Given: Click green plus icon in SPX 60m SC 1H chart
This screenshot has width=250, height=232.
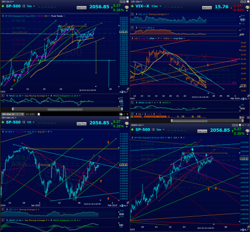Looking at the screenshot, I should click(x=3, y=122).
